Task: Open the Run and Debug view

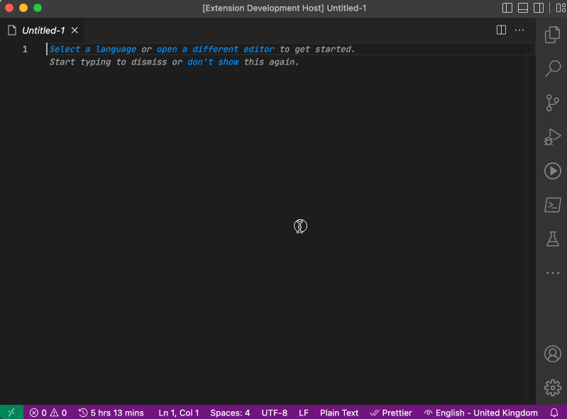Action: (553, 137)
